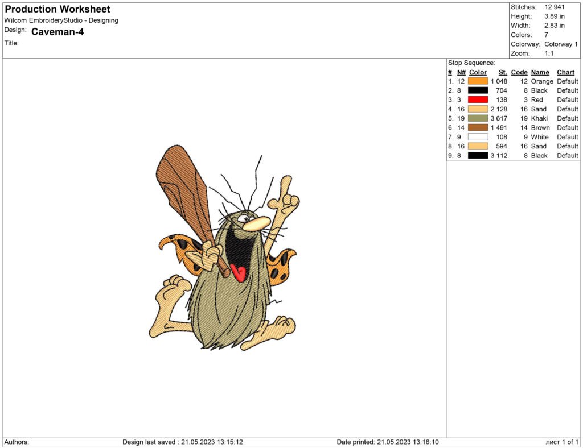Click the Stop Sequence label
This screenshot has width=583, height=448.
[470, 63]
